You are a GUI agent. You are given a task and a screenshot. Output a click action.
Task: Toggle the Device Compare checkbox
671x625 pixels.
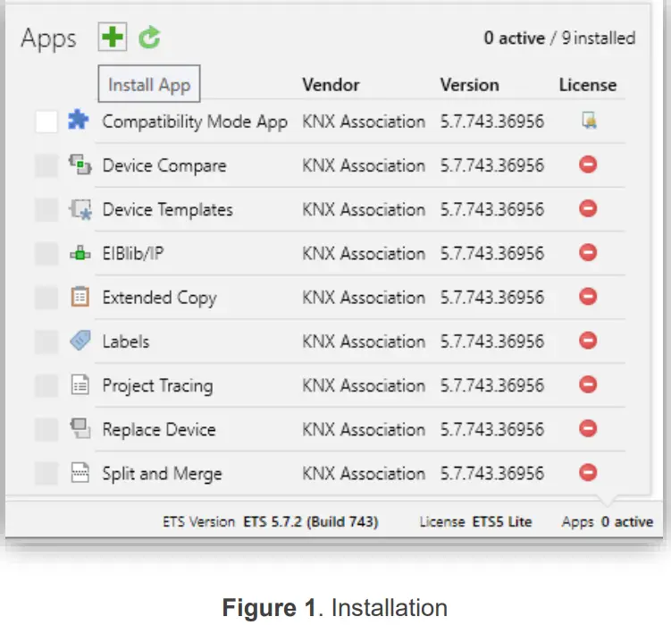[x=46, y=165]
